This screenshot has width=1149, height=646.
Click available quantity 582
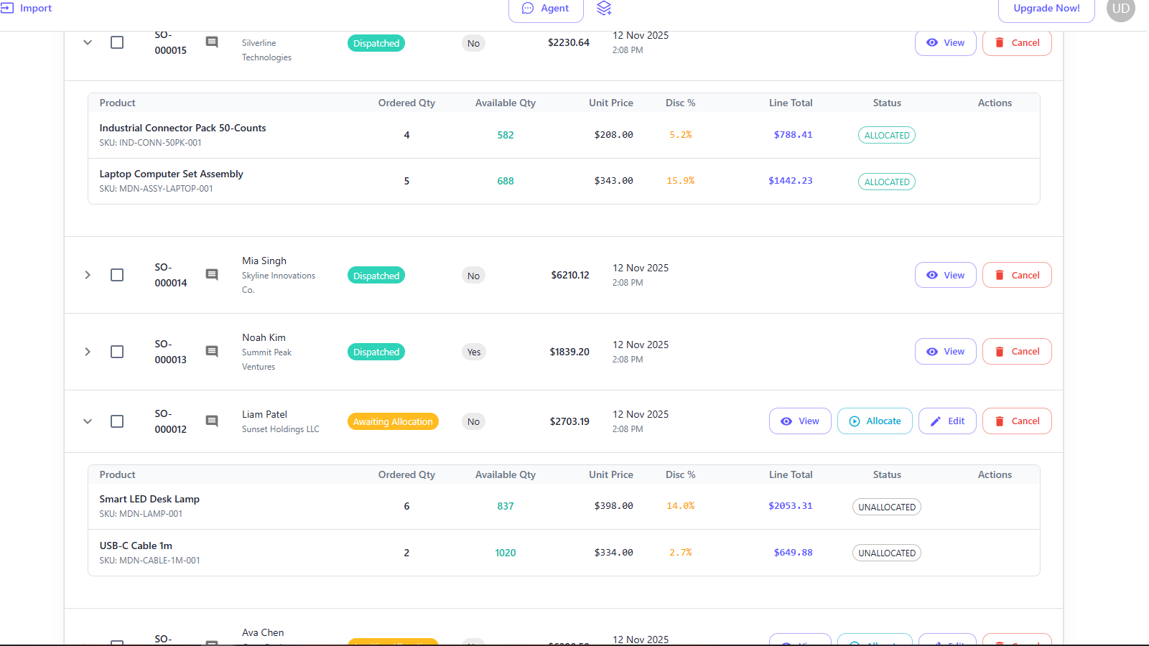tap(506, 135)
